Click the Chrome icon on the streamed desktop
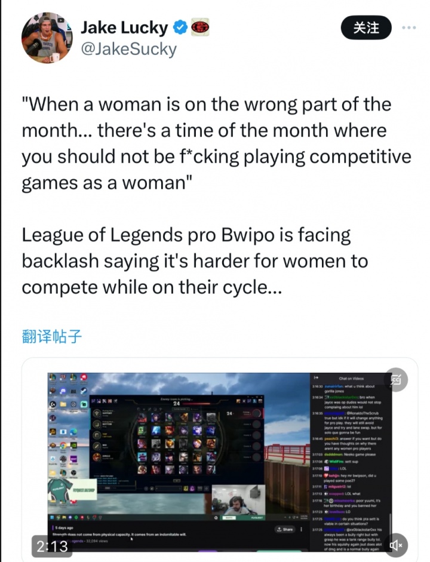Image resolution: width=430 pixels, height=562 pixels. pos(63,446)
